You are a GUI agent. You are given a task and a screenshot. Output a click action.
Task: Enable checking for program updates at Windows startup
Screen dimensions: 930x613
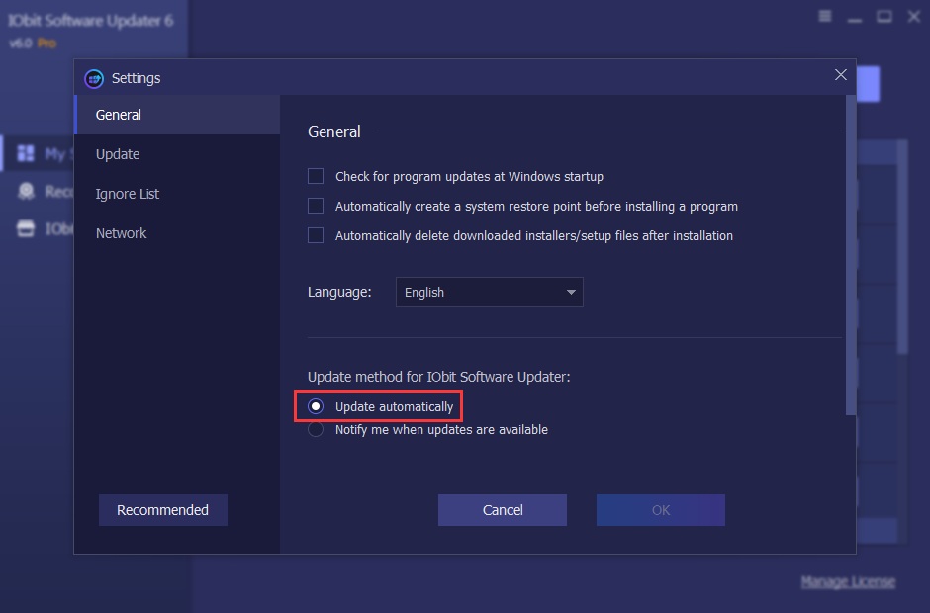(316, 176)
